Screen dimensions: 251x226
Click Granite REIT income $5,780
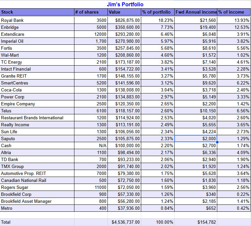(x=196, y=76)
